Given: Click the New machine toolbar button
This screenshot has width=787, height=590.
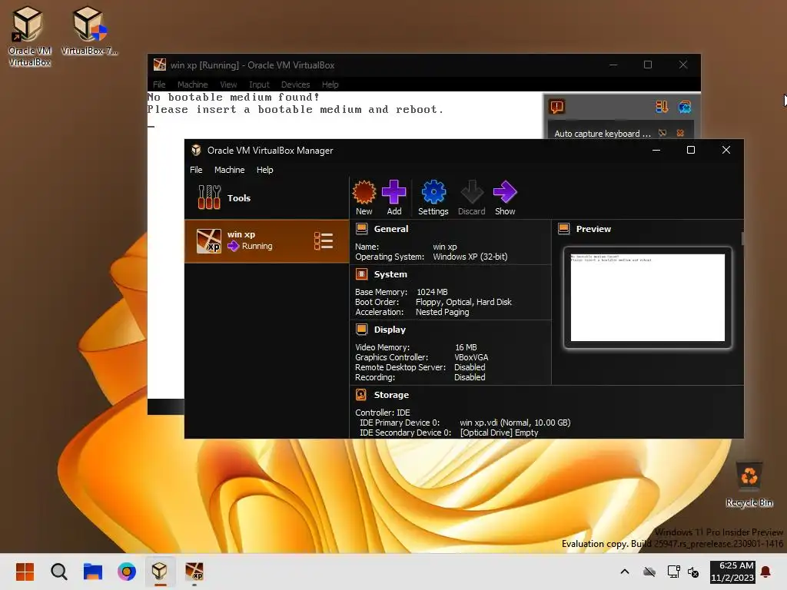Looking at the screenshot, I should (364, 197).
